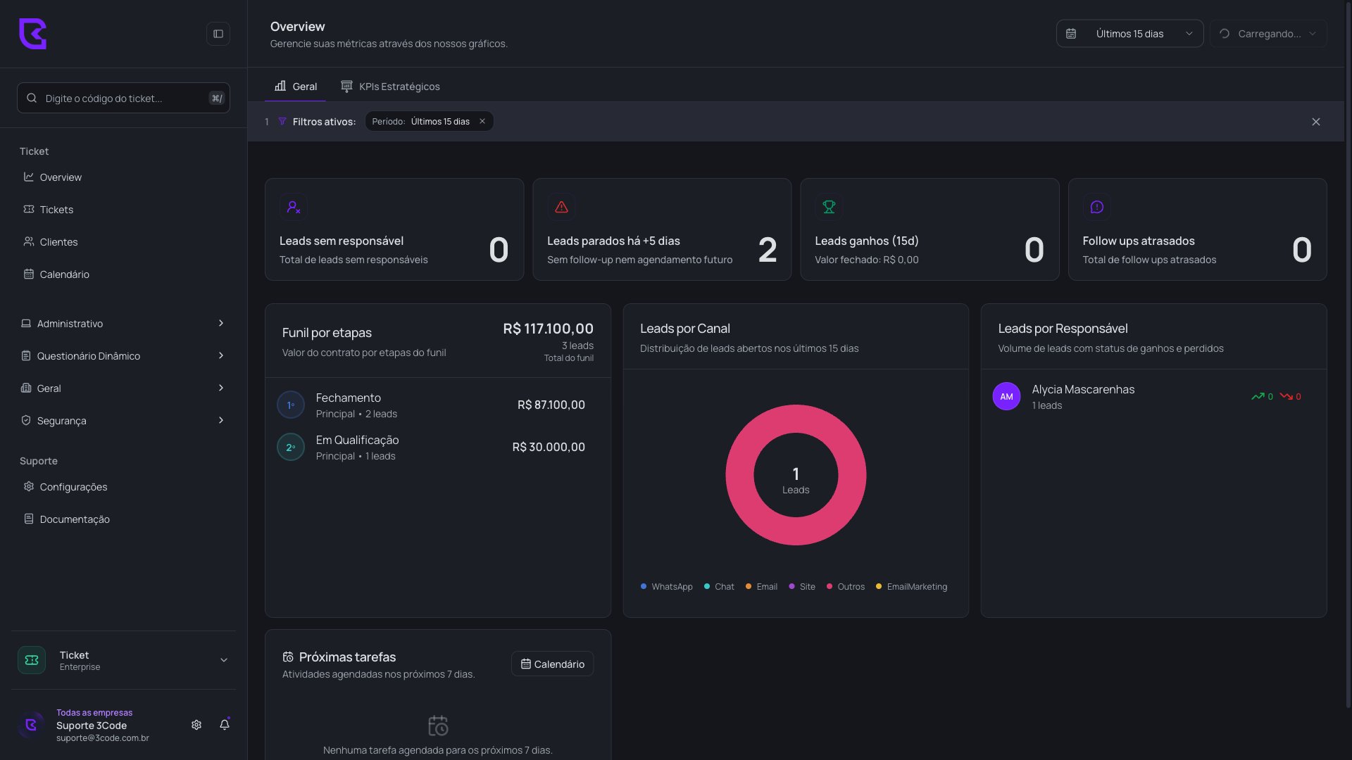
Task: Click the red lost-leads trend icon
Action: (x=1286, y=396)
